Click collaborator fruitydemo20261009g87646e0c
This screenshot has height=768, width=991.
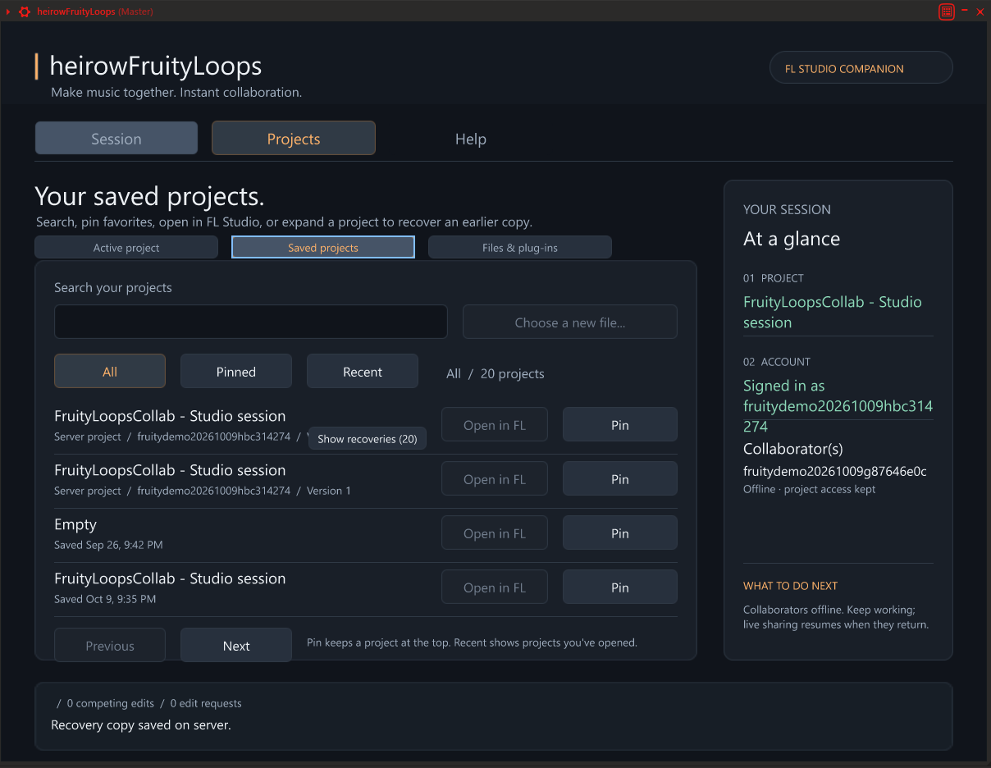(835, 472)
